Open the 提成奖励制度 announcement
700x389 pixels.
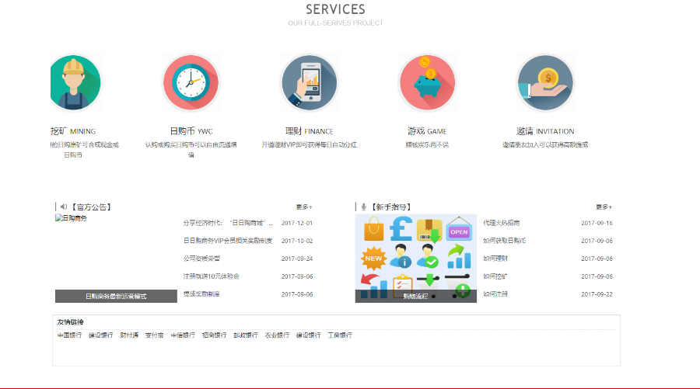pyautogui.click(x=201, y=294)
